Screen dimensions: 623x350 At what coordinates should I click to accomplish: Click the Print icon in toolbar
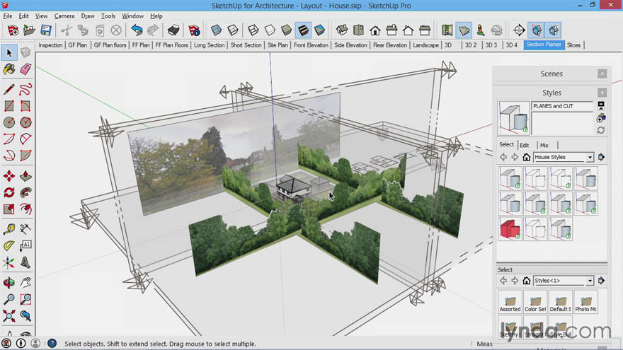point(173,30)
